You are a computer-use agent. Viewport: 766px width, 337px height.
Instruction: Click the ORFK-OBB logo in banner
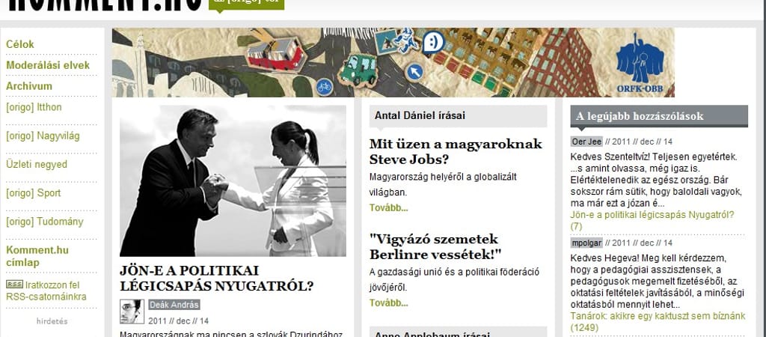coord(640,62)
